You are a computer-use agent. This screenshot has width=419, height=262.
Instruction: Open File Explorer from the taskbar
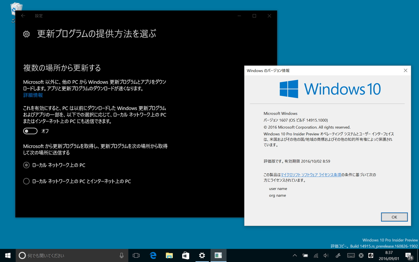169,255
